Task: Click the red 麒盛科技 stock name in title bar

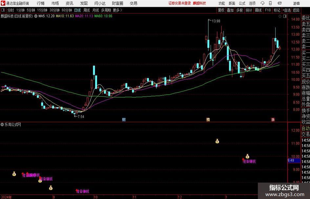Action: pyautogui.click(x=199, y=3)
